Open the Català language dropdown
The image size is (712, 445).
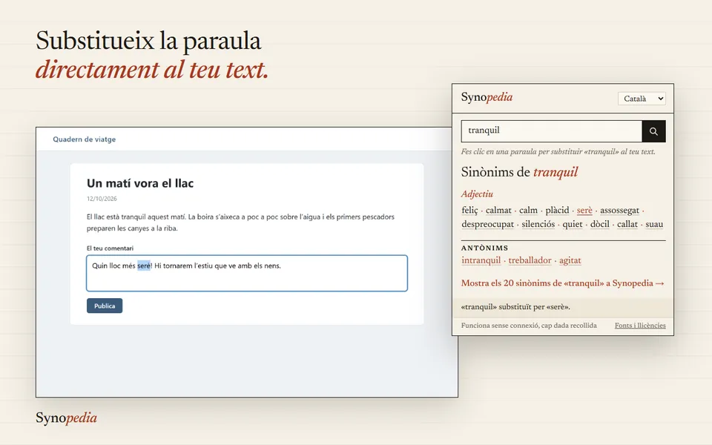[x=642, y=99]
